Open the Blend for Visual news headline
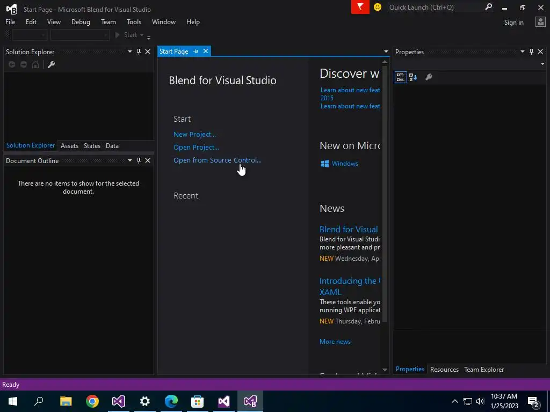The height and width of the screenshot is (412, 550). coord(349,230)
